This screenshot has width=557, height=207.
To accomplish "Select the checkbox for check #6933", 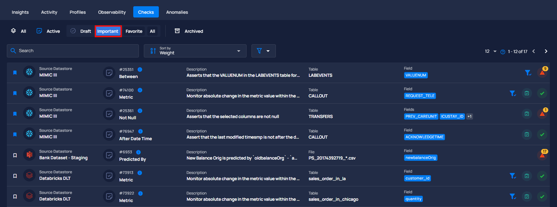I will point(109,155).
